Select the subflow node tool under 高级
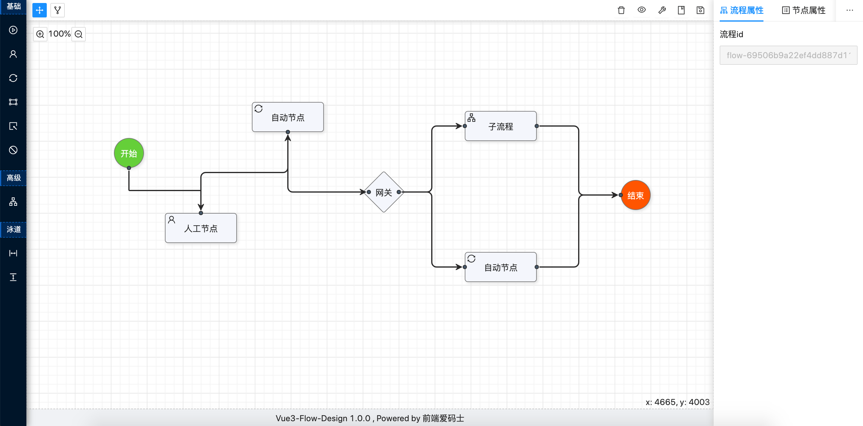 tap(13, 201)
